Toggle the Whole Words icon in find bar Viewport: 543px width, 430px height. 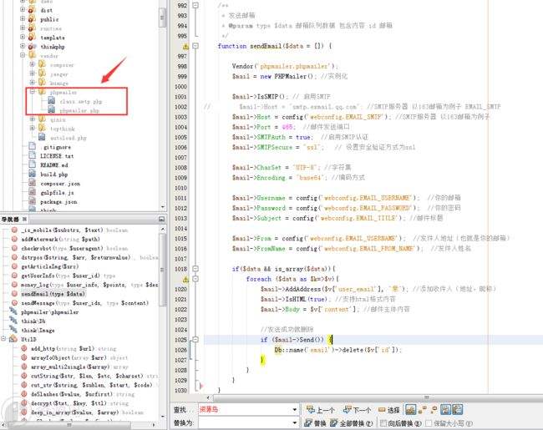click(422, 410)
